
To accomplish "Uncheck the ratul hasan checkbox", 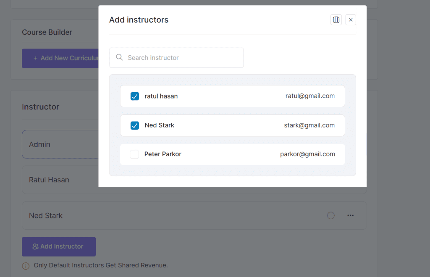I will coord(135,96).
